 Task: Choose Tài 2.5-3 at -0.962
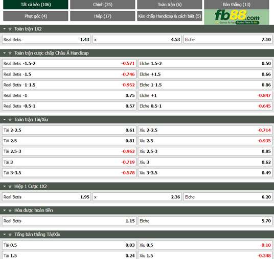tap(69, 151)
